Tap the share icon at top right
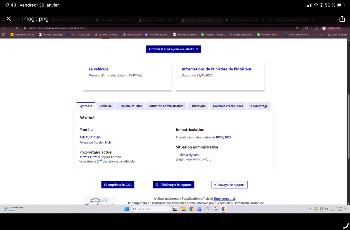350x230 pixels. click(x=342, y=19)
